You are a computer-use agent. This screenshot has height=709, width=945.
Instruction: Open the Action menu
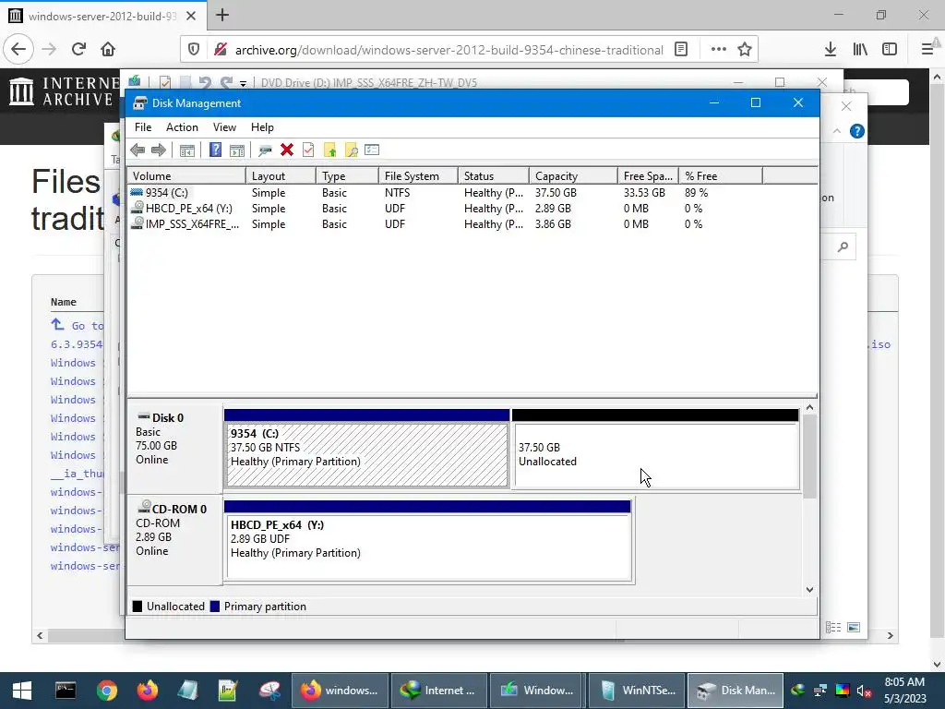tap(182, 127)
